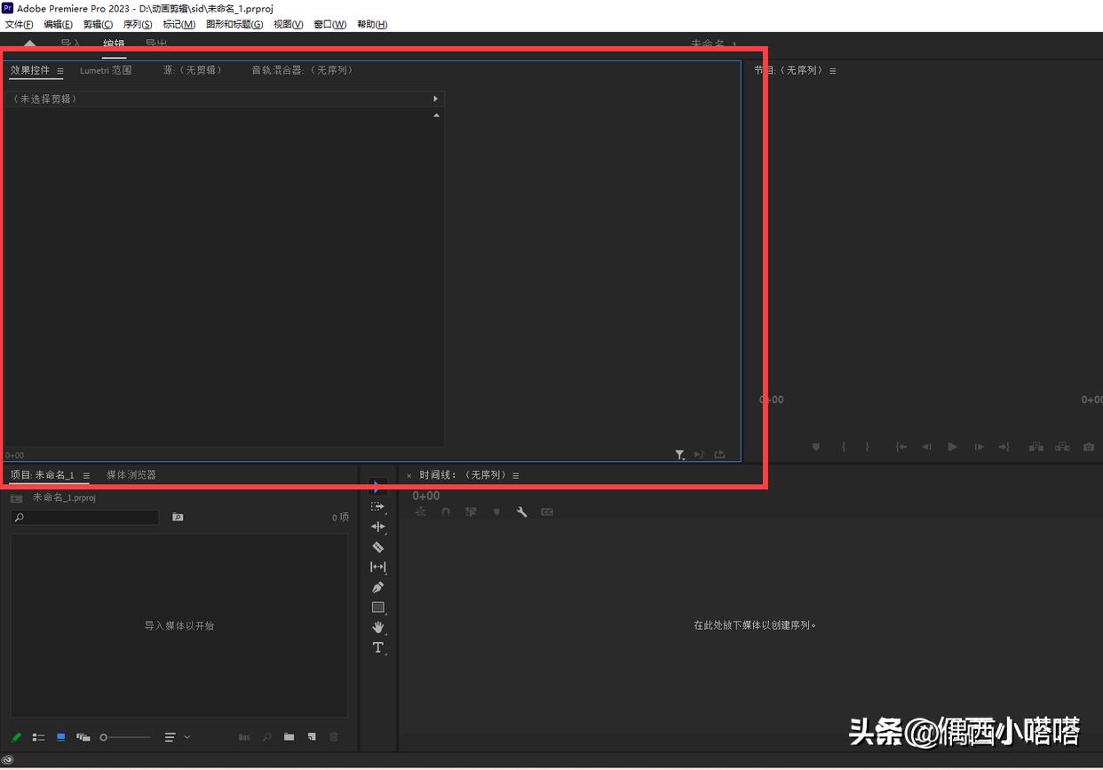Open the 效果控件 panel menu
This screenshot has height=770, width=1103.
[x=60, y=70]
